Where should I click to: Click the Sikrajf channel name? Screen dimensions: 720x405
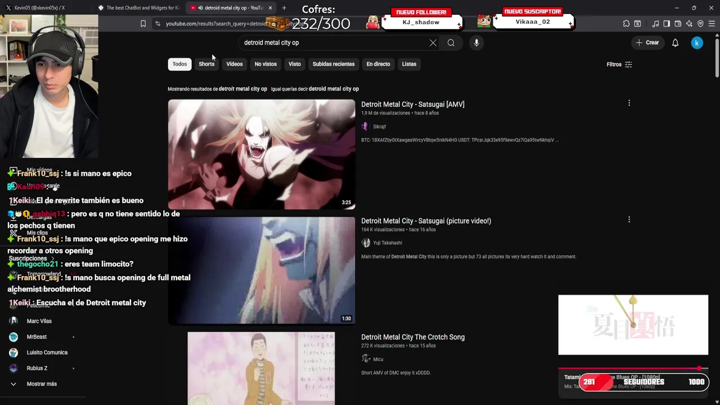click(x=380, y=127)
